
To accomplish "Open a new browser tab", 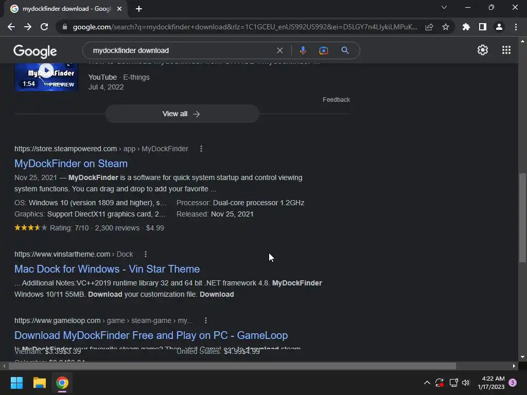I will pyautogui.click(x=139, y=9).
